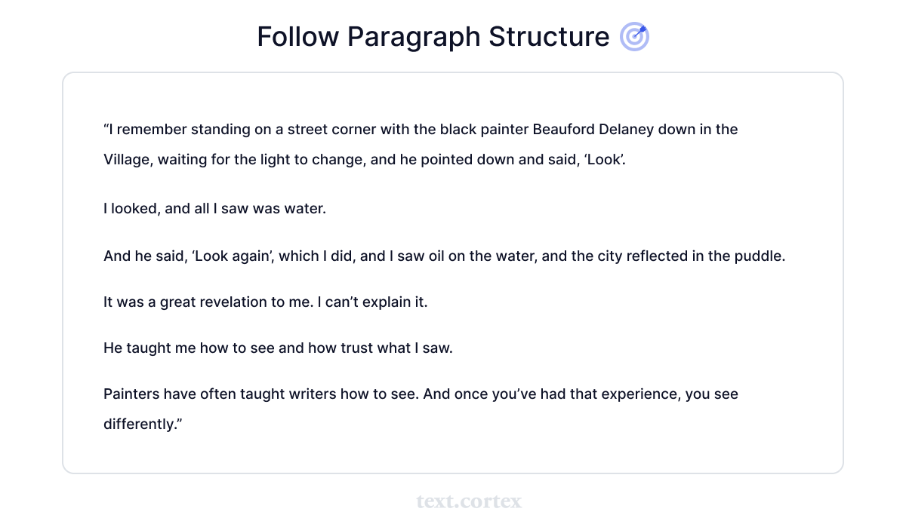Click 'It was a great revelation to me'
Viewport: 906px width, 530px height.
[x=208, y=303]
